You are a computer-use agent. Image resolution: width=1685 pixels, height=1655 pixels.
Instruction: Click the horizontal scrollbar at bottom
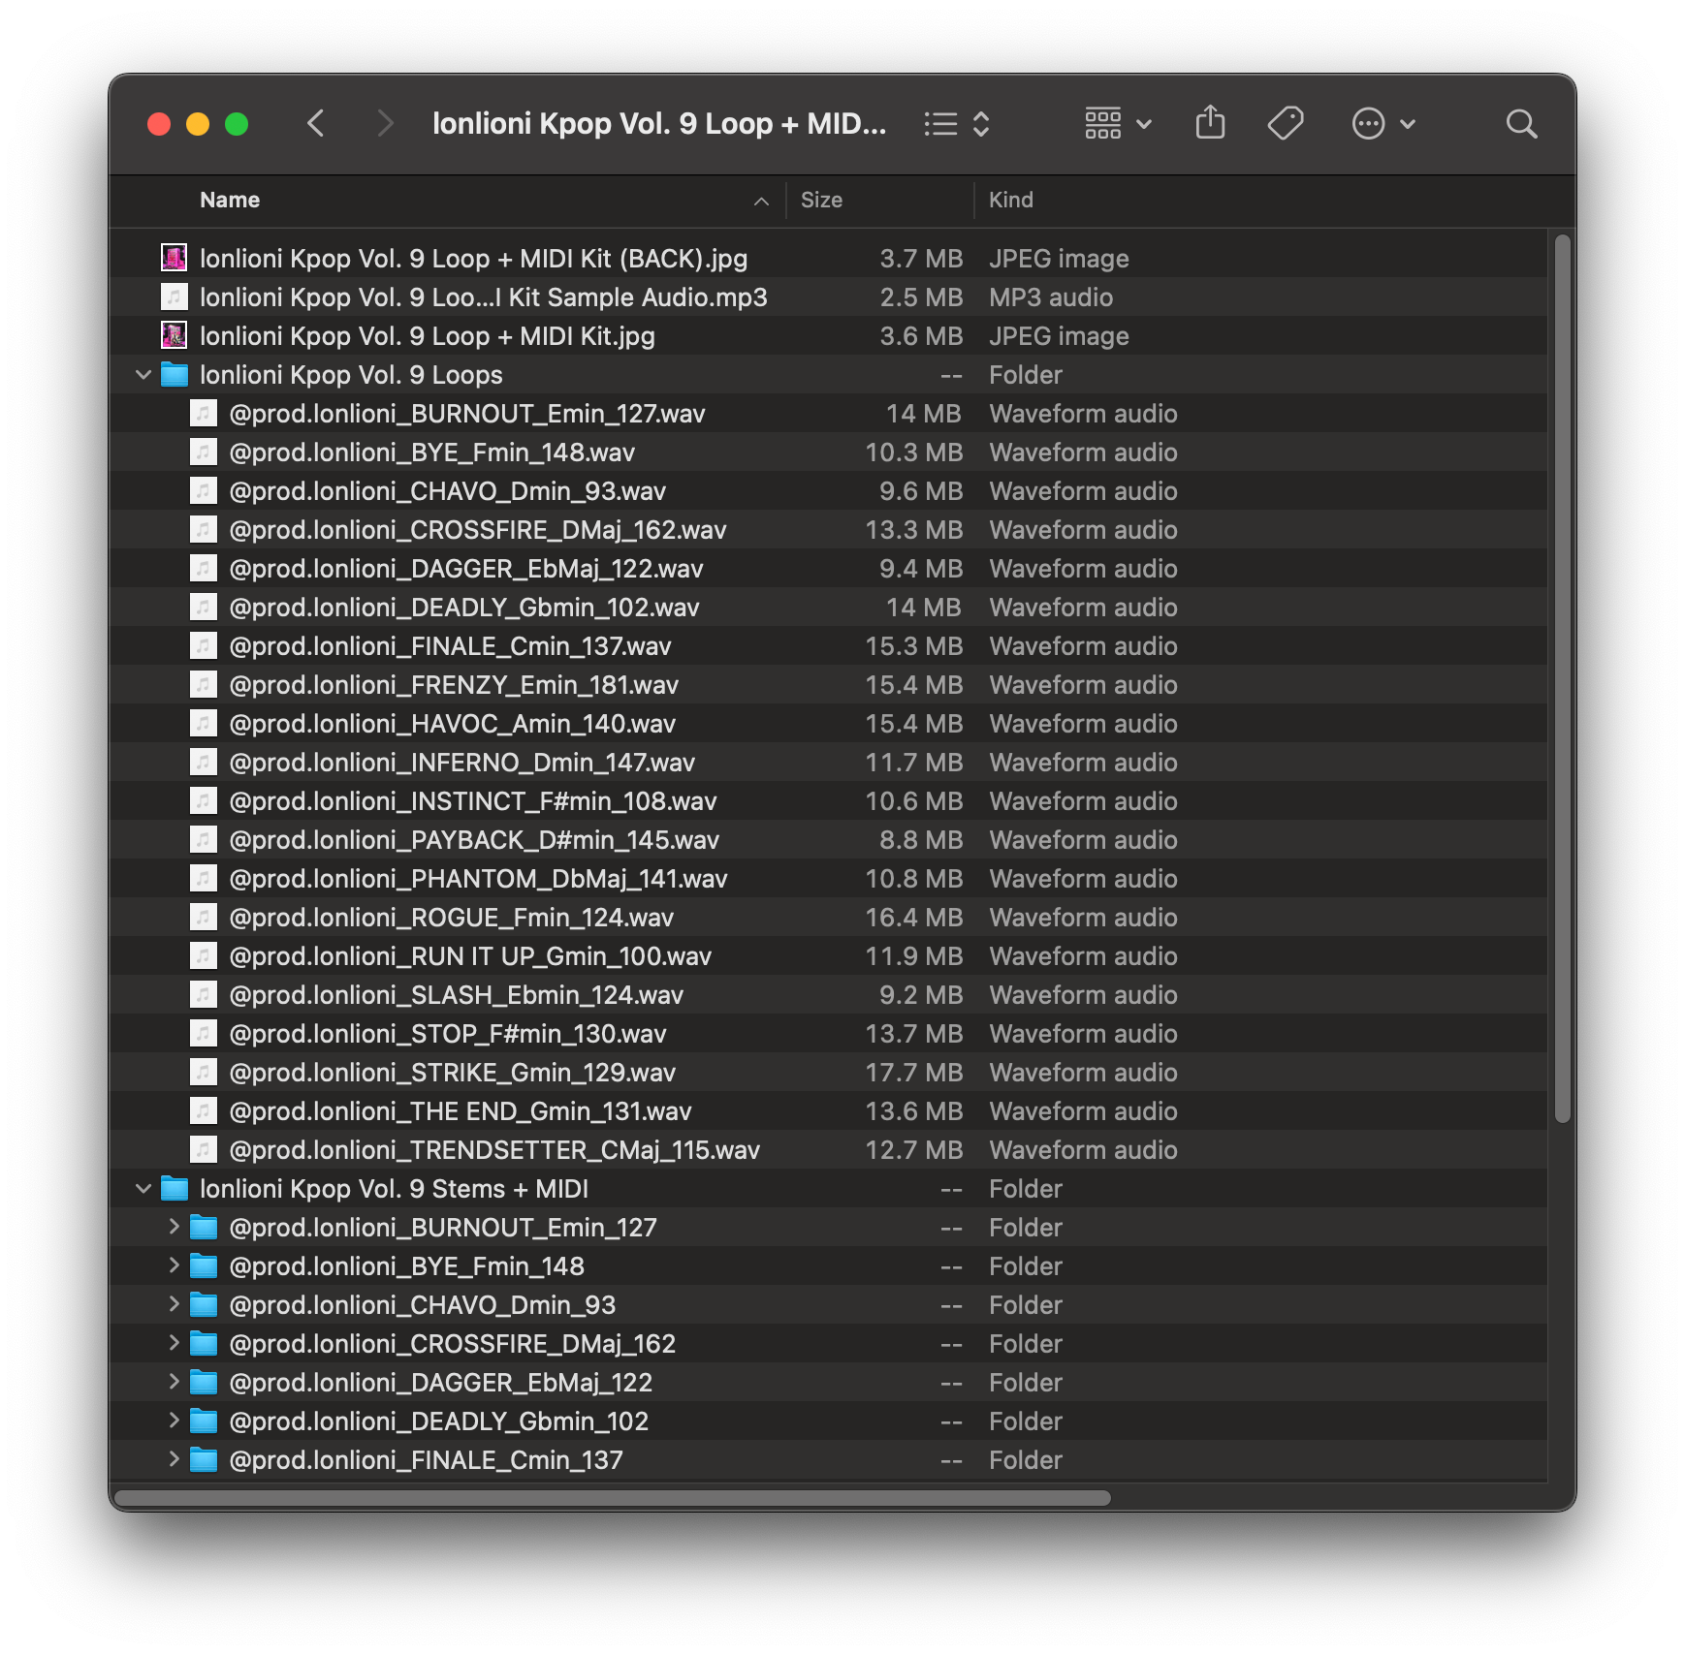613,1498
